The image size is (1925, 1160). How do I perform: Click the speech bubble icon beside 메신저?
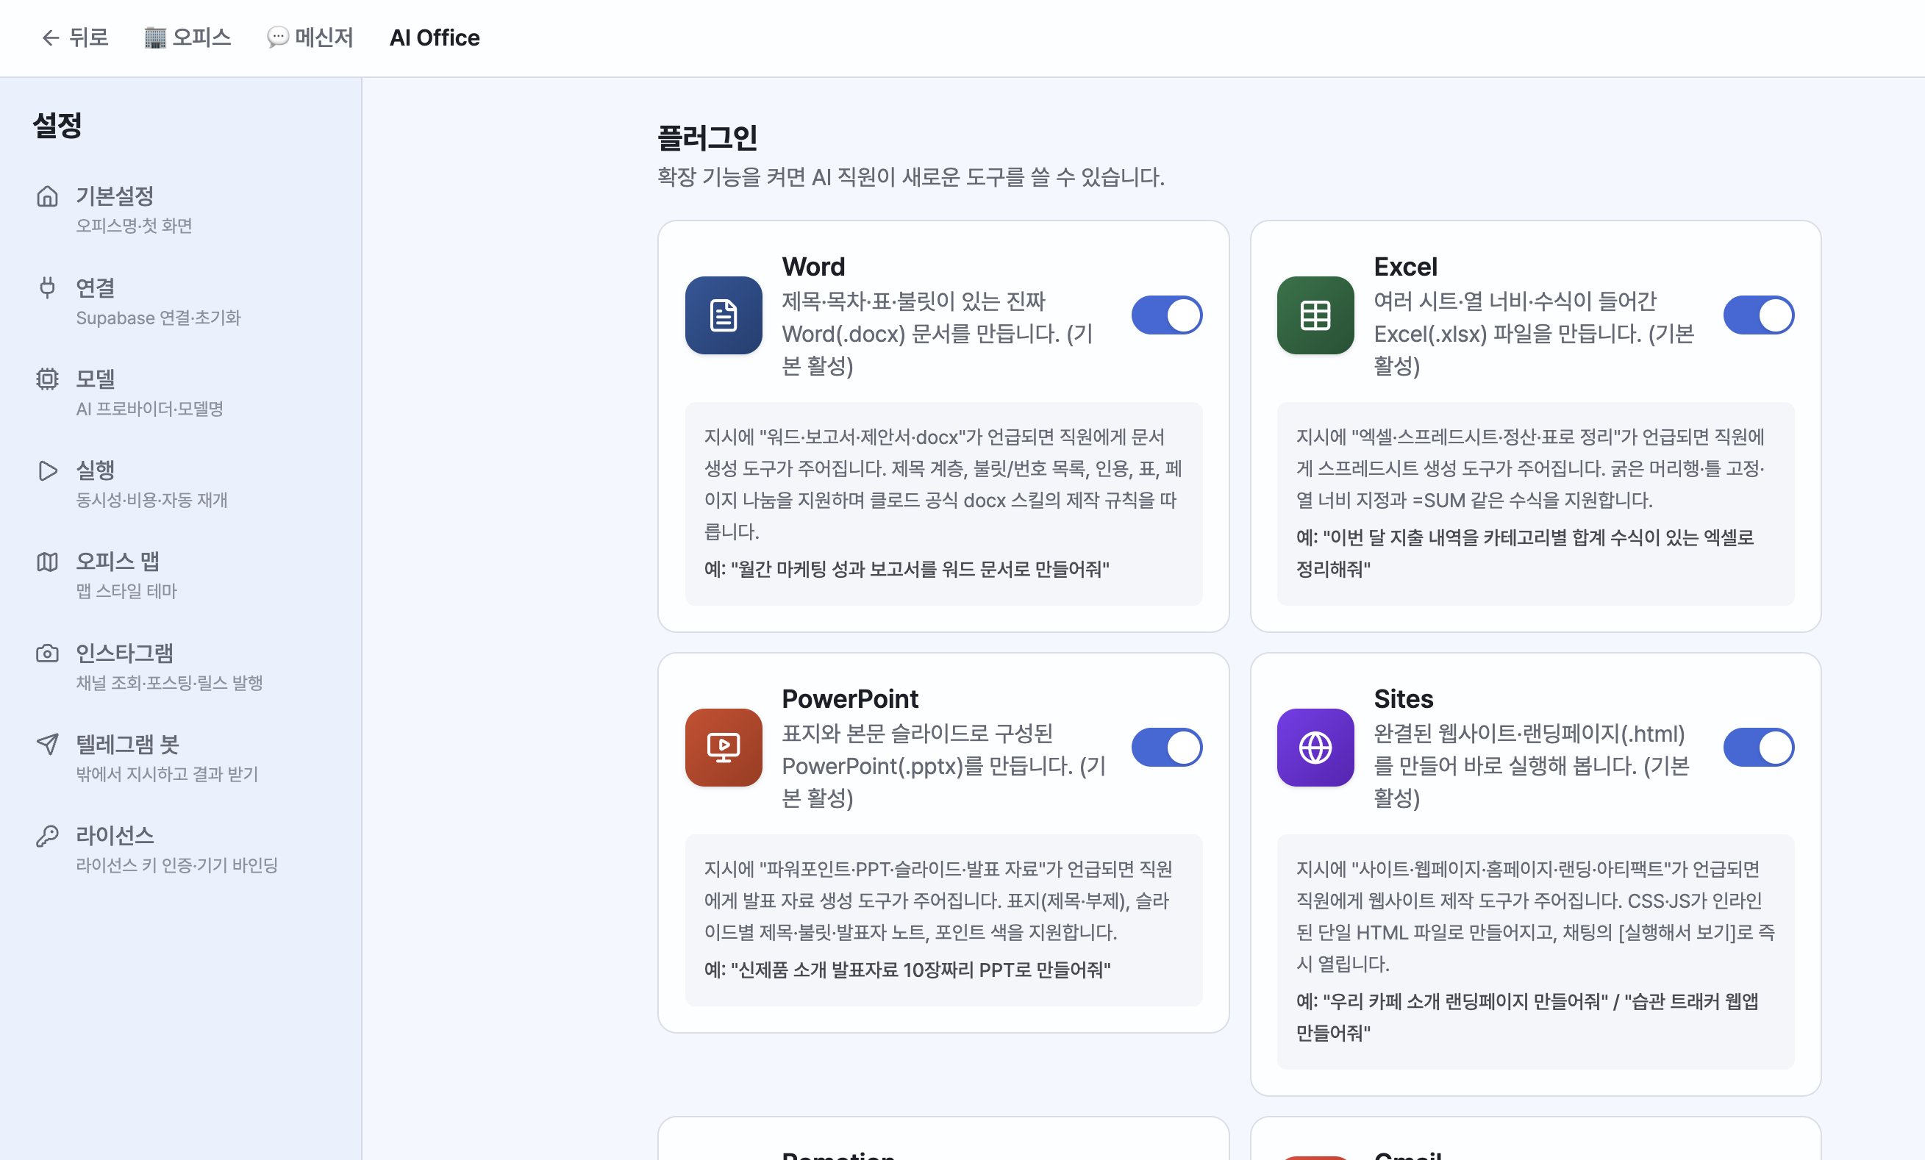click(x=277, y=37)
